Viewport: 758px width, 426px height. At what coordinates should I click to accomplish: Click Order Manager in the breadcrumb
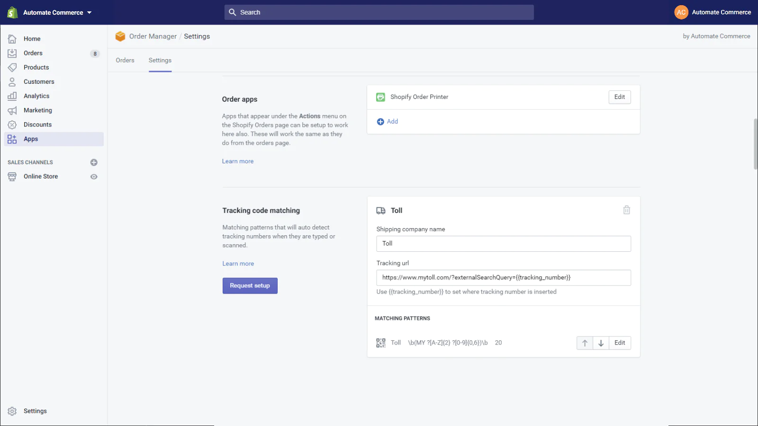coord(153,36)
